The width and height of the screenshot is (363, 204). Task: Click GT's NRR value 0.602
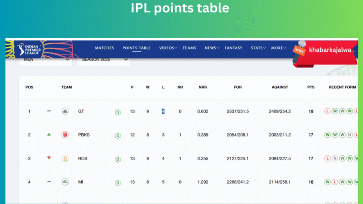tap(203, 111)
